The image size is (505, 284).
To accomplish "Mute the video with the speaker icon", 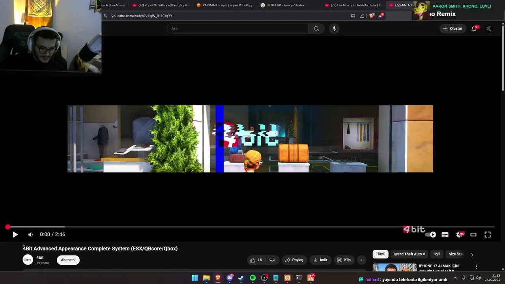I will coord(30,234).
